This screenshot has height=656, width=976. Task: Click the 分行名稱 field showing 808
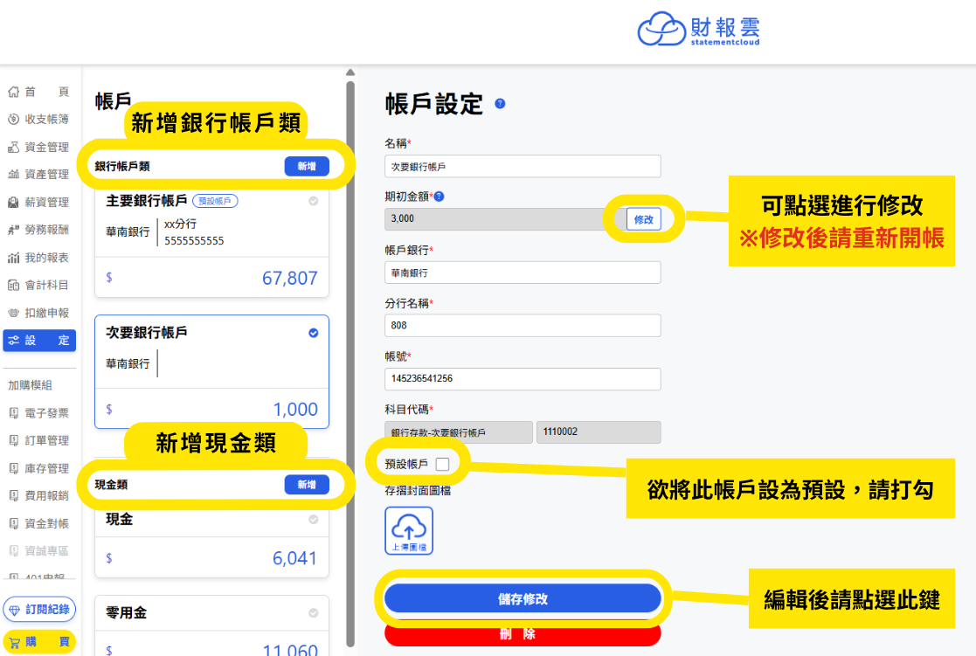point(523,326)
